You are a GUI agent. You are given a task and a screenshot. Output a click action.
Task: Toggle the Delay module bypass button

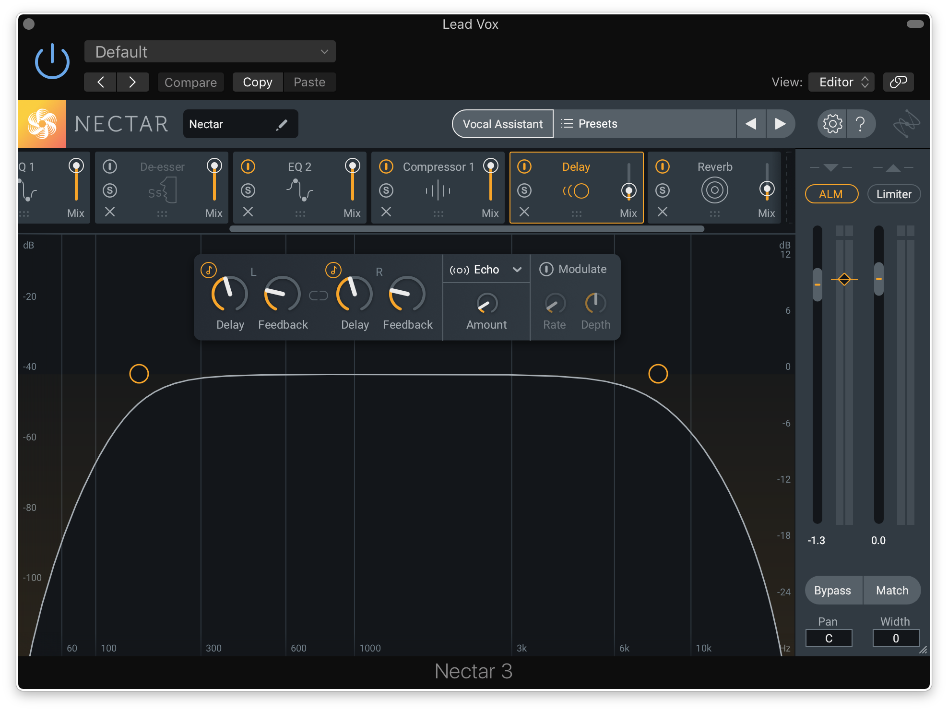tap(522, 165)
